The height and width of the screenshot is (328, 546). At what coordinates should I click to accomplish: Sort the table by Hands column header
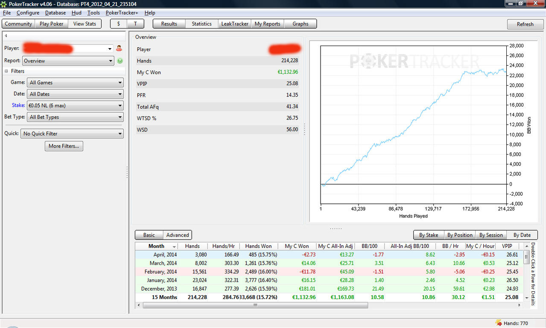click(193, 246)
